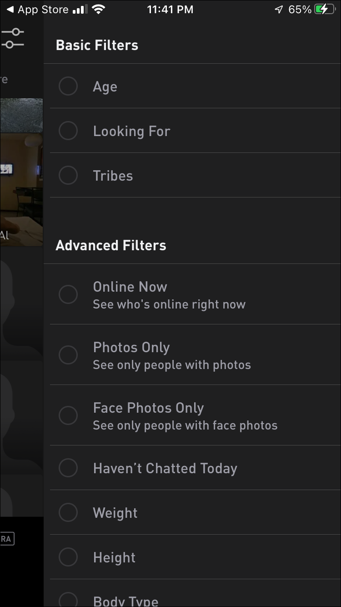Select the Tribes filter circle
341x607 pixels.
(68, 175)
